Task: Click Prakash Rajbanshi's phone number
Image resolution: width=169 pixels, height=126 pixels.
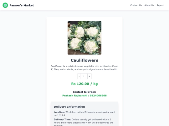Action: (x=98, y=96)
